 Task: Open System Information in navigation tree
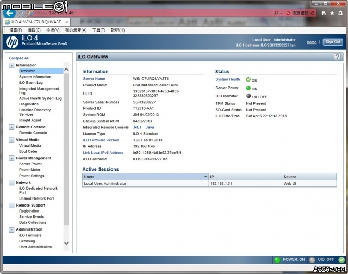click(35, 77)
